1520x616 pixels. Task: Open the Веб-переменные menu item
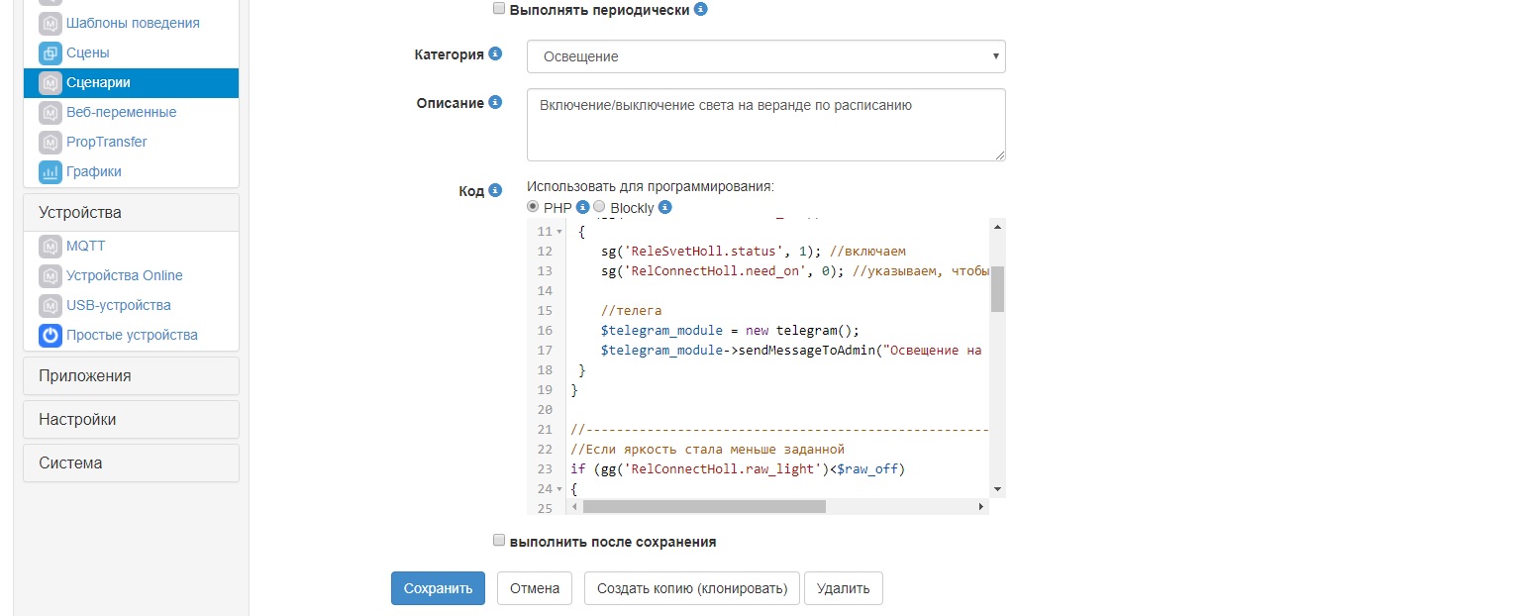pyautogui.click(x=121, y=112)
